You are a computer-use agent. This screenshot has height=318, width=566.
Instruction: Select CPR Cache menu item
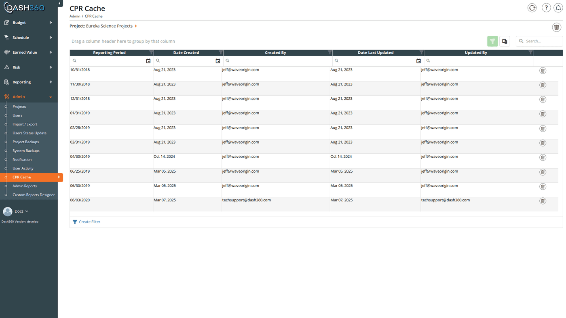point(32,177)
